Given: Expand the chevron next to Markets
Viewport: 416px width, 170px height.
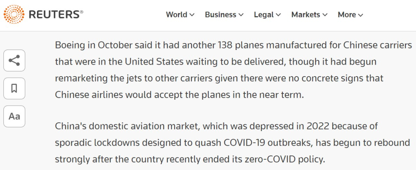Looking at the screenshot, I should click(325, 15).
